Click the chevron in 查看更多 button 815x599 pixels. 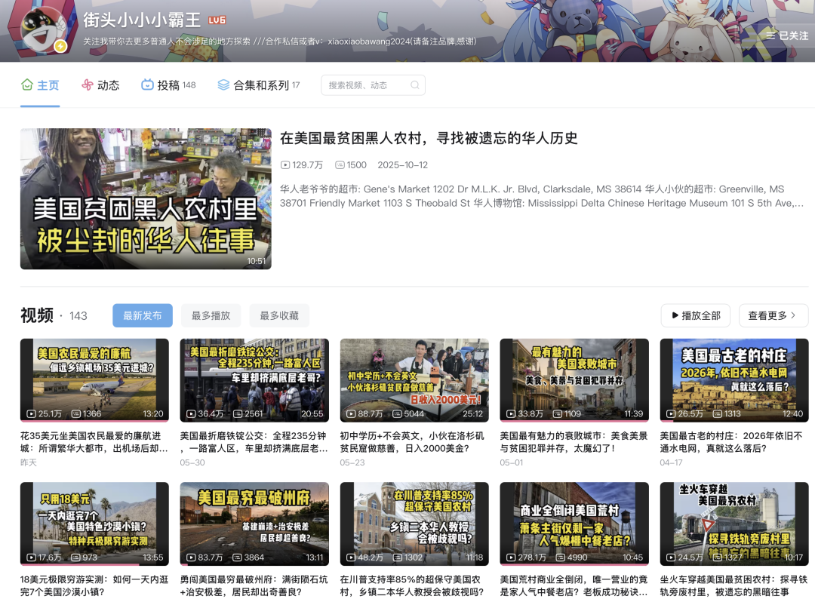[x=793, y=315]
